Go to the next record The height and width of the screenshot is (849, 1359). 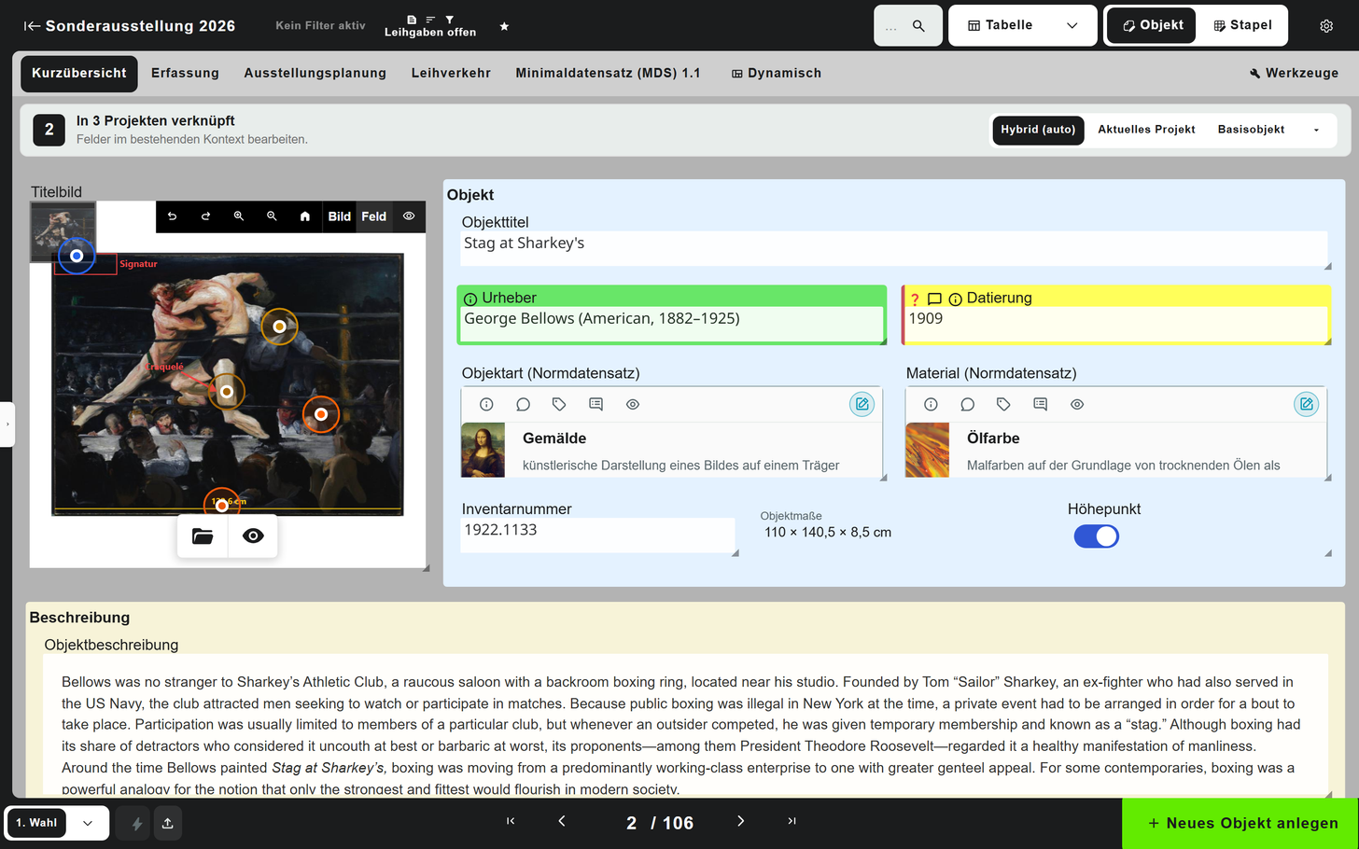click(741, 821)
